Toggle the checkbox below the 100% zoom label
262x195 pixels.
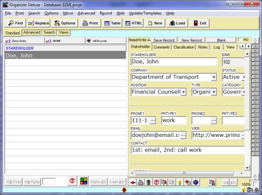tap(255, 183)
